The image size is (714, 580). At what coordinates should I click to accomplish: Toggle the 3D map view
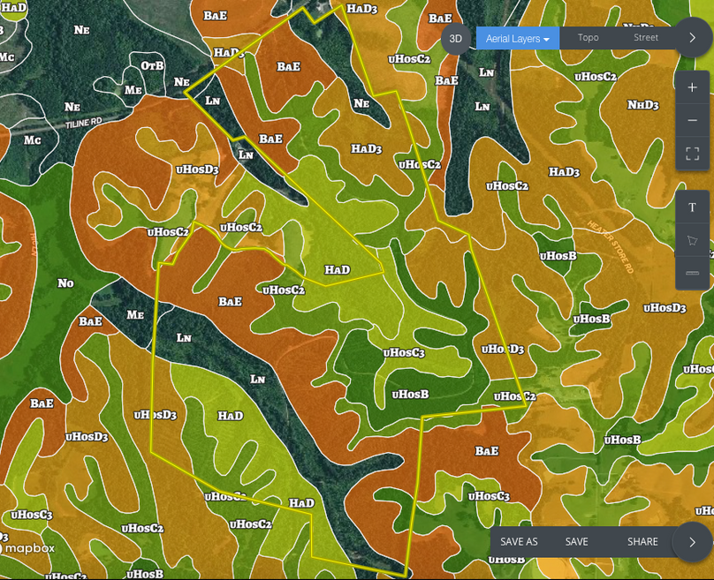pos(456,39)
